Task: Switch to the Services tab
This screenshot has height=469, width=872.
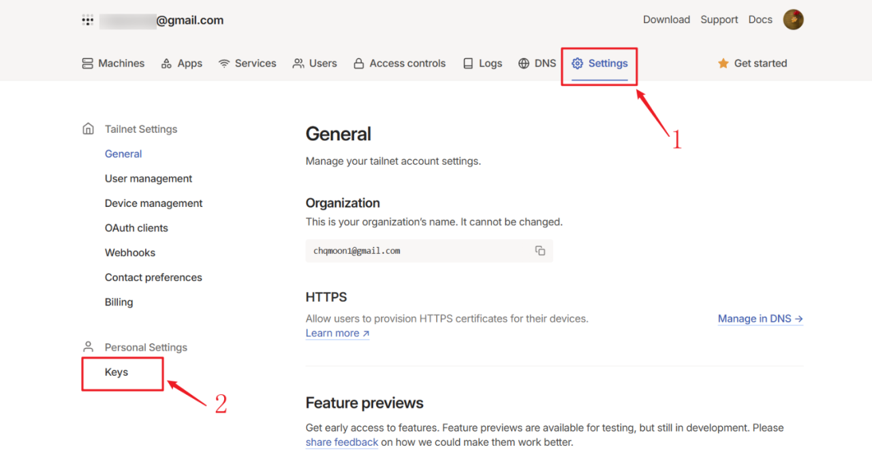Action: click(247, 63)
